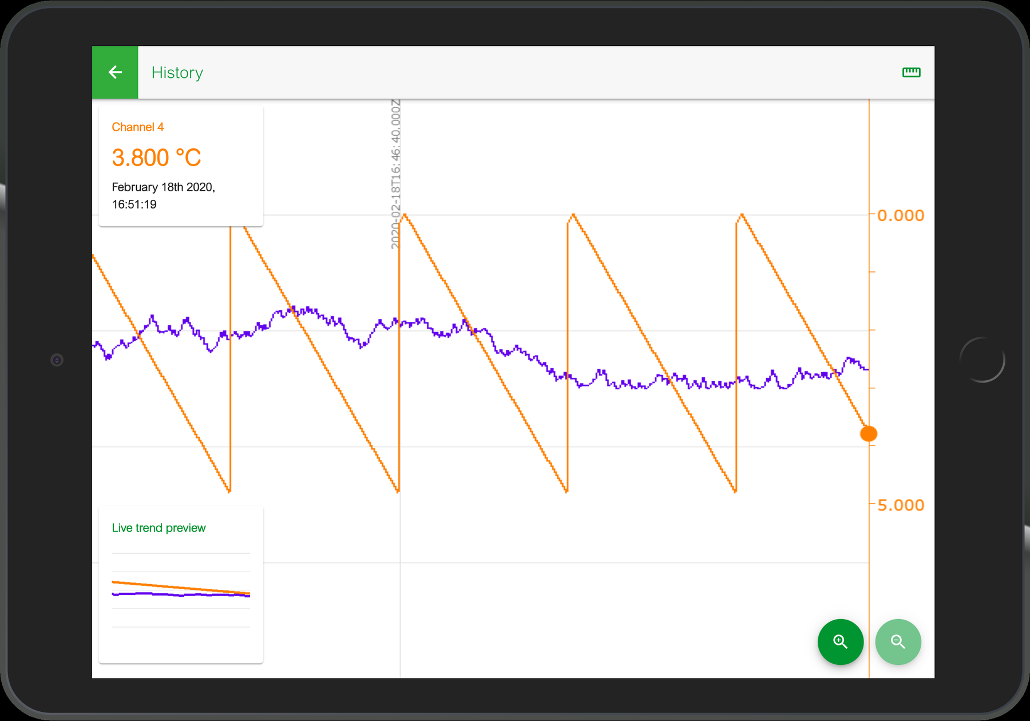Open the ruler measurement tool icon
1030x721 pixels.
coord(911,72)
